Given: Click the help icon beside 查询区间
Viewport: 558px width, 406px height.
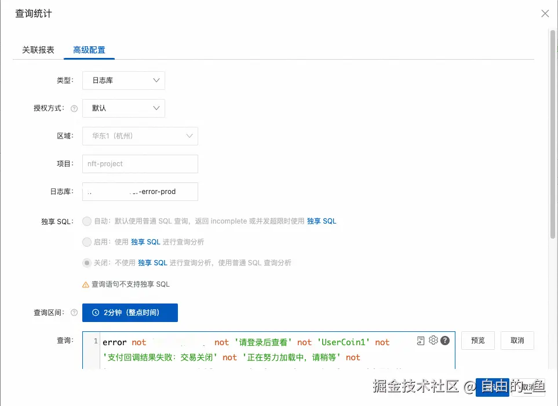Looking at the screenshot, I should [x=74, y=312].
